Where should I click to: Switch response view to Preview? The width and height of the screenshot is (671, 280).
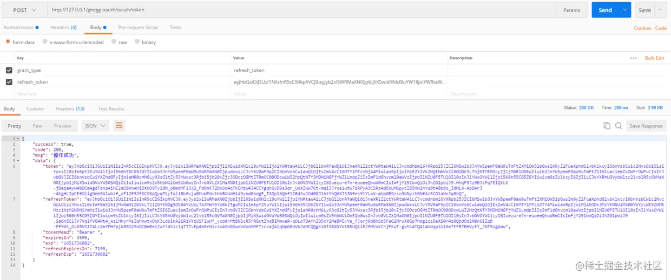point(62,126)
